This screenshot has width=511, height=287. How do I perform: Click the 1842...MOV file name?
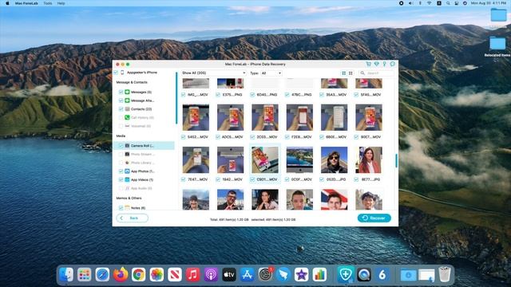(232, 179)
